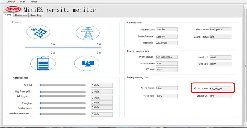The height and width of the screenshot is (128, 247).
Task: Click the Stack volt value field
Action: 167,96
